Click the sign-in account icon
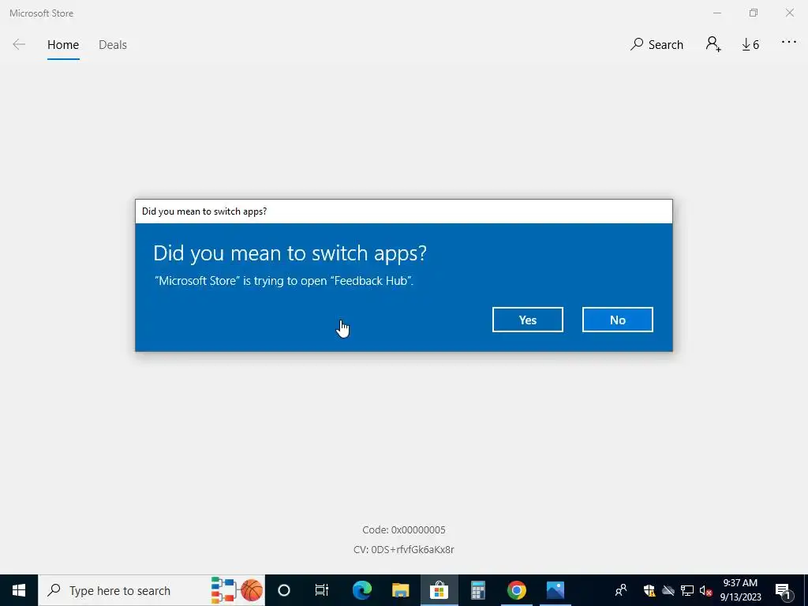This screenshot has width=808, height=606. click(x=713, y=44)
